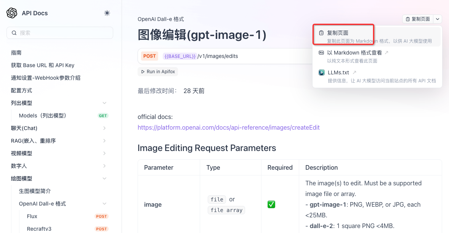Expand the 数字人 section chevron
The image size is (449, 233).
pos(104,166)
